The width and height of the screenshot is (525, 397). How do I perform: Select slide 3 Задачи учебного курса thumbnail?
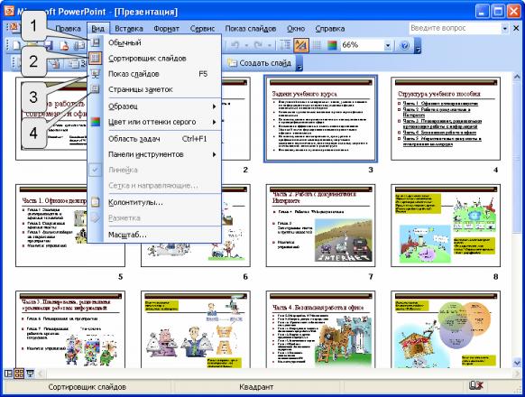coord(320,118)
